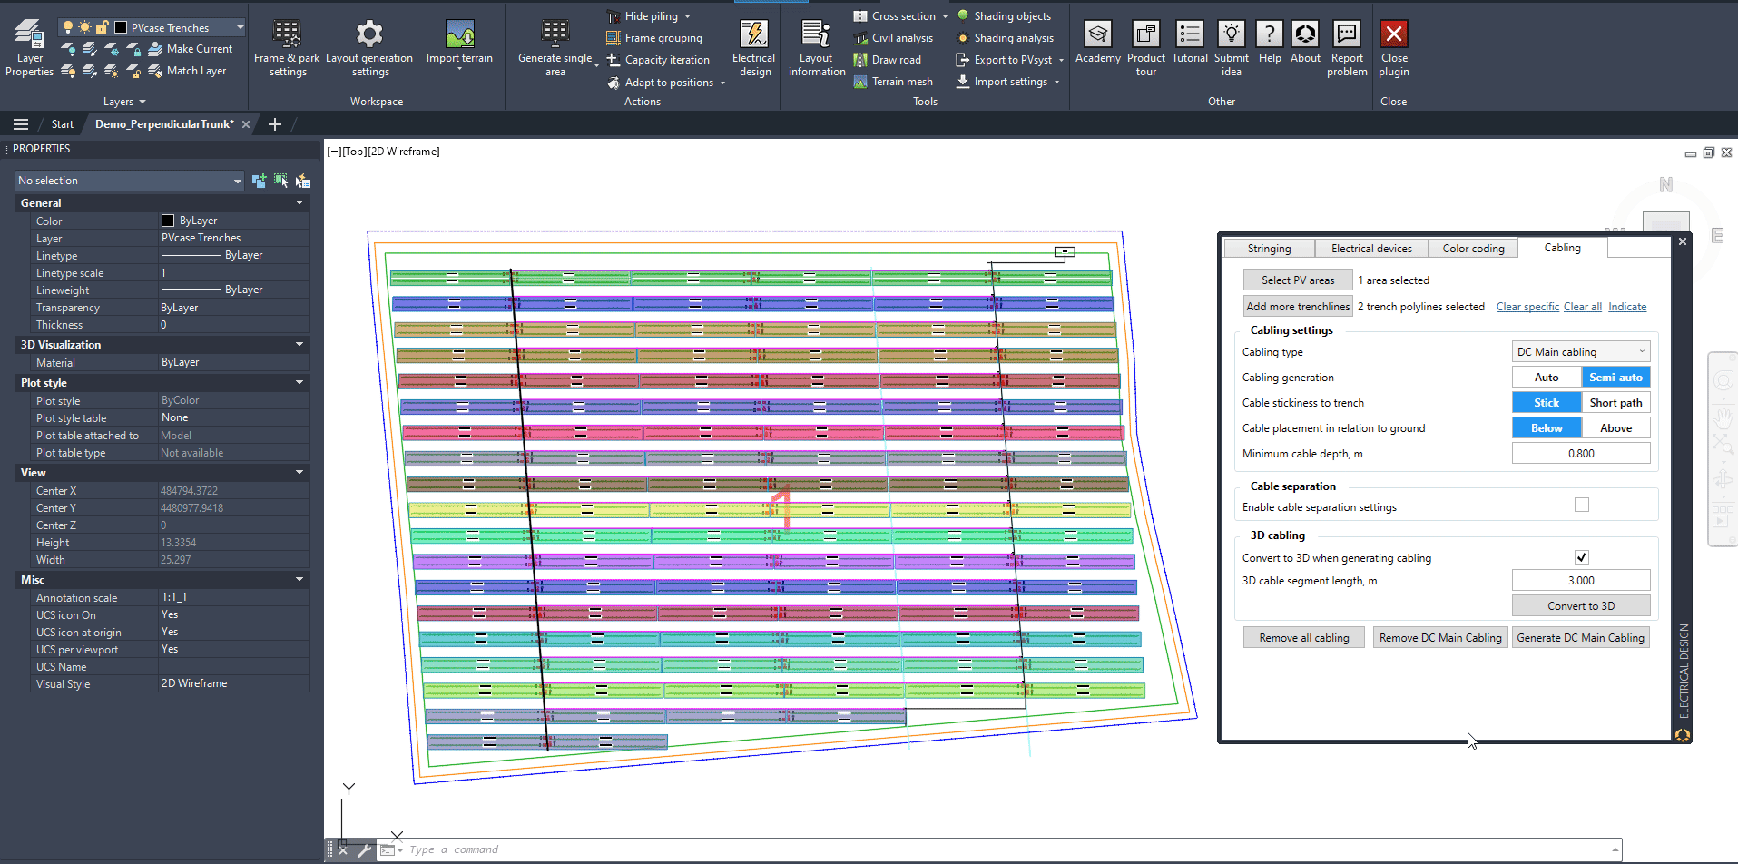Enable cable separation settings checkbox
Screen dimensions: 1738x864
point(1582,506)
